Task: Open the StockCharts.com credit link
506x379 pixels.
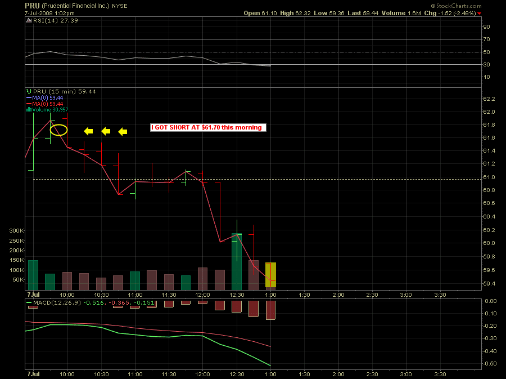Action: [457, 6]
